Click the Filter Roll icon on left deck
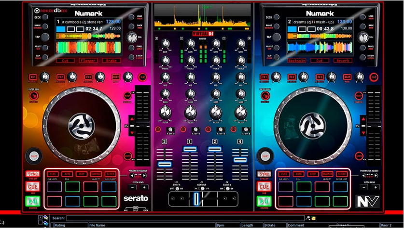Screen dimensions: 404x230 click(33, 96)
